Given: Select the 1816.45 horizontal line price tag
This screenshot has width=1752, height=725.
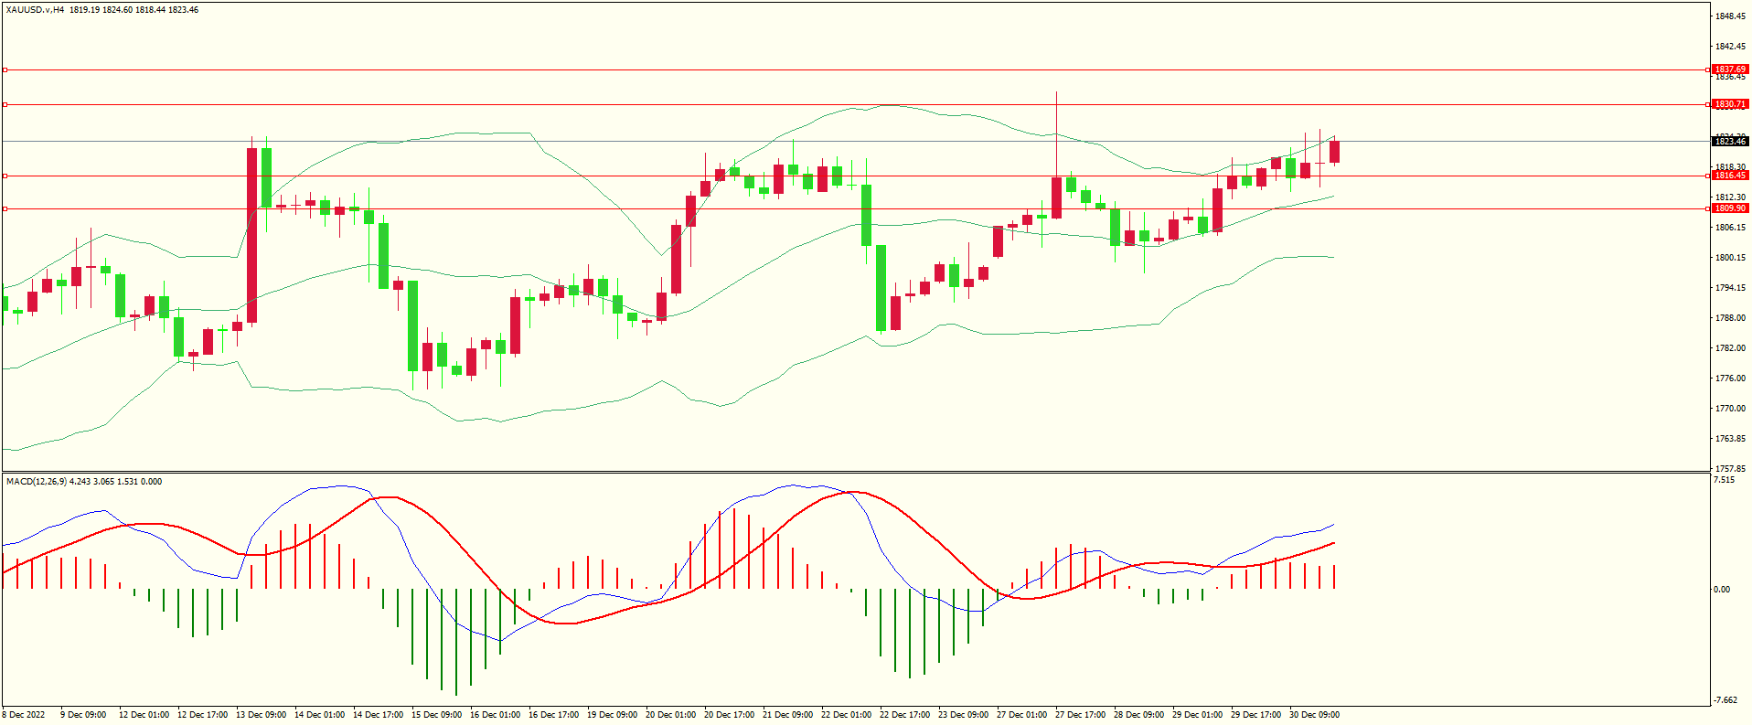Looking at the screenshot, I should (1729, 176).
